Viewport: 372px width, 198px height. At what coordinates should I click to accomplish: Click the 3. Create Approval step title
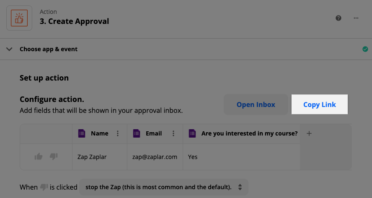tap(74, 21)
